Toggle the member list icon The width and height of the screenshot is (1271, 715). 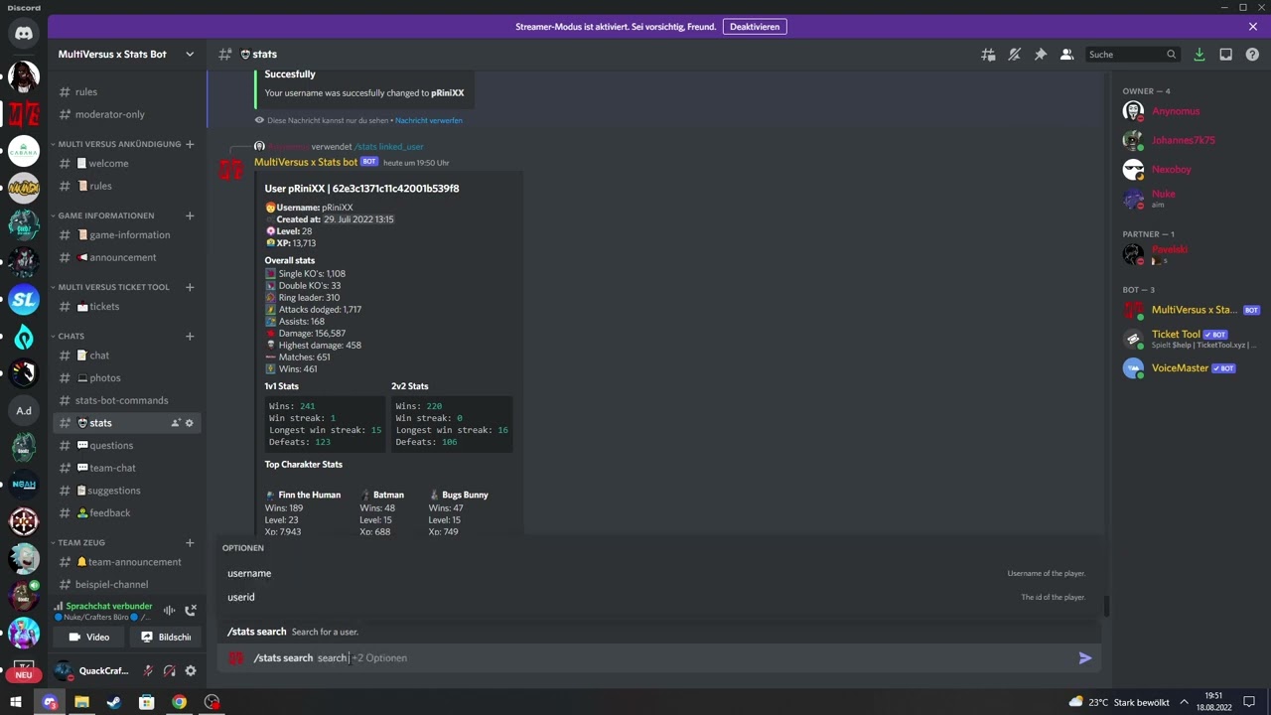pyautogui.click(x=1066, y=55)
